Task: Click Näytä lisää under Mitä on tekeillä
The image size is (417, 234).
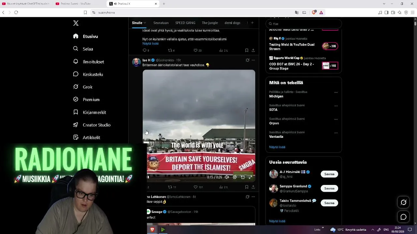Action: point(277,147)
